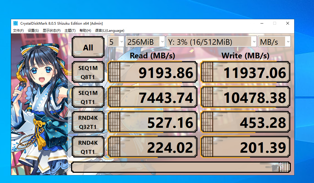The width and height of the screenshot is (314, 183).
Task: Start the RND4K Q32T1 test
Action: coord(88,122)
